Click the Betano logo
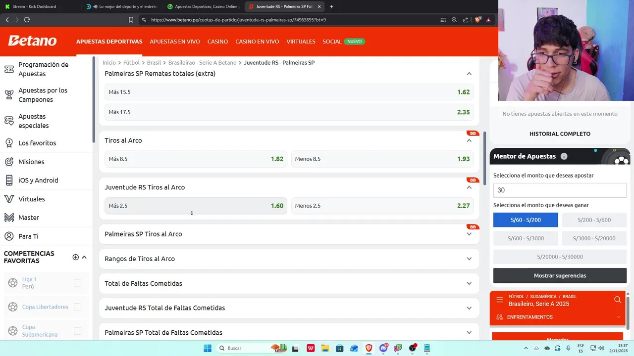The image size is (634, 356). 32,41
